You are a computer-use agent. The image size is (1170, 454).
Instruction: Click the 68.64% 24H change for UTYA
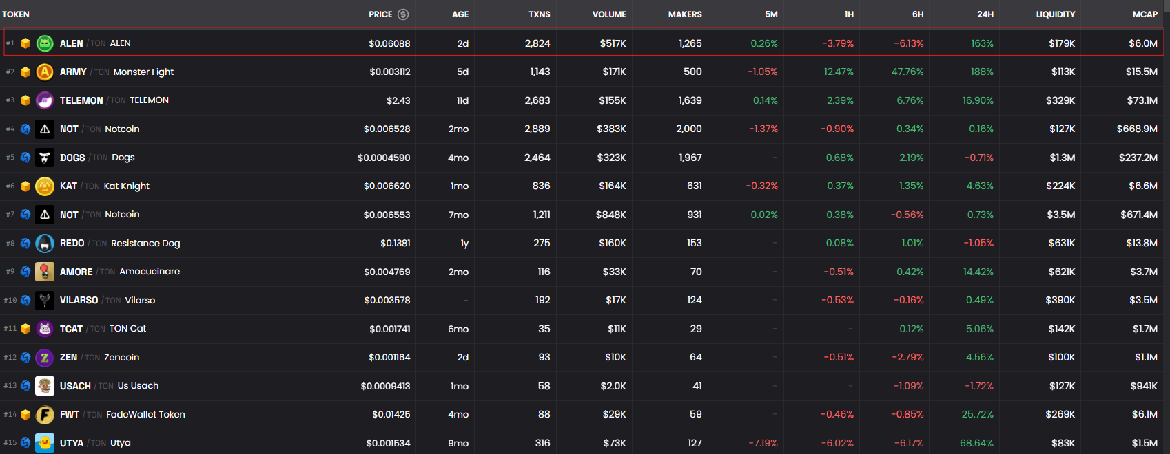pyautogui.click(x=976, y=443)
